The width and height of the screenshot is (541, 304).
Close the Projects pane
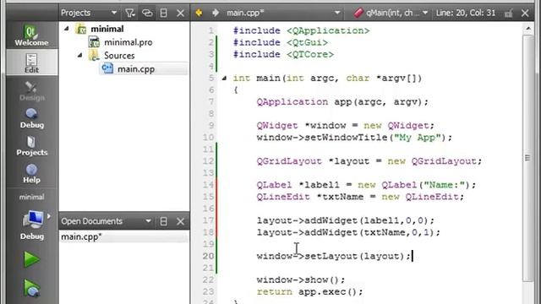(180, 14)
